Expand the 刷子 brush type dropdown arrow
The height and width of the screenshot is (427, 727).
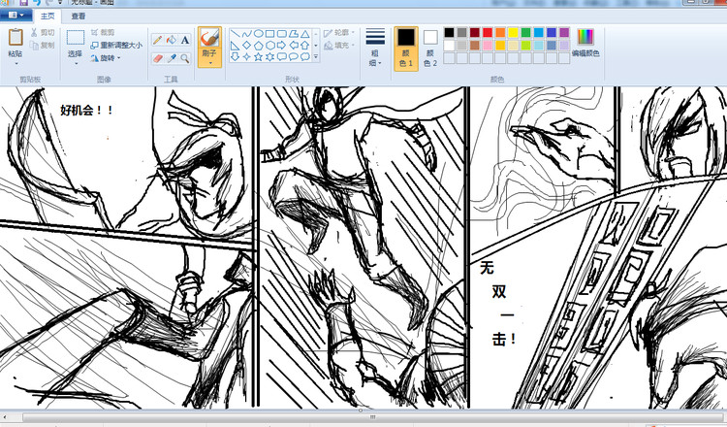(208, 64)
